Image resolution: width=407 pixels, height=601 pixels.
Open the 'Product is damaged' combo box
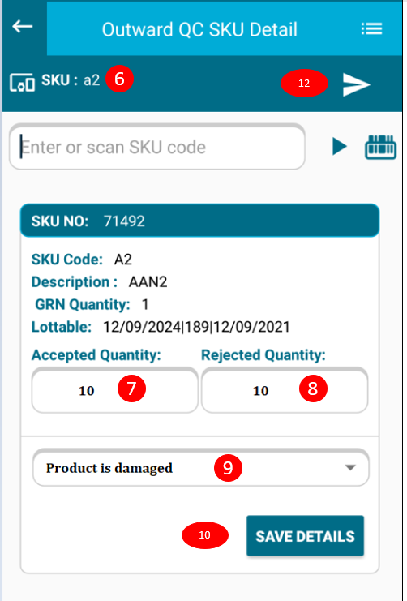click(201, 468)
